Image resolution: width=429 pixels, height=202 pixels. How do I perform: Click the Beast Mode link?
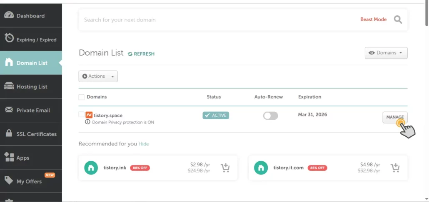coord(374,20)
